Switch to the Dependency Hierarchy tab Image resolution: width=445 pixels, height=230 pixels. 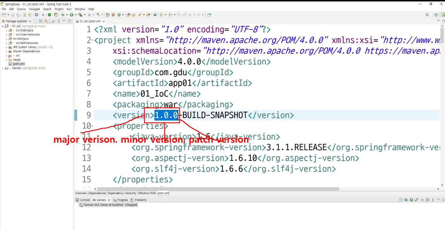pyautogui.click(x=122, y=193)
